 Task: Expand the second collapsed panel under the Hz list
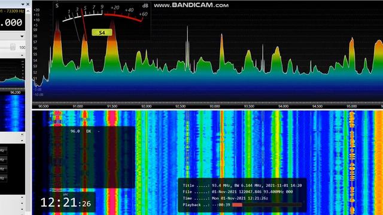(22, 203)
